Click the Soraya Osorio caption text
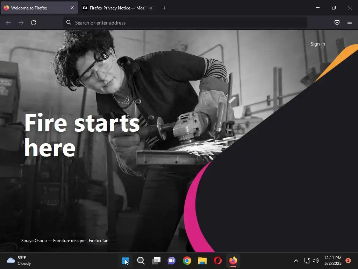The width and height of the screenshot is (358, 269). [65, 241]
